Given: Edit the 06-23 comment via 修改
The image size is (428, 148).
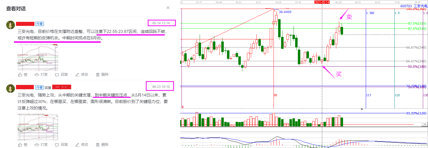Looking at the screenshot, I should 82,145.
